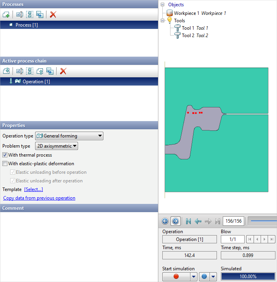277x282 pixels.
Task: Uncheck With thermal process checkbox
Action: (x=5, y=155)
